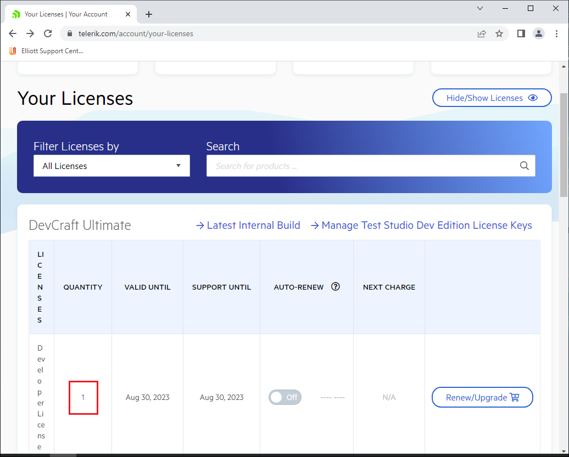Viewport: 569px width, 457px height.
Task: Select the Your Licenses browser tab
Action: pyautogui.click(x=71, y=14)
